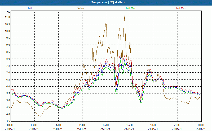The height and width of the screenshot is (132, 212).
Task: Click the chart title Temperatur [°C] skaliert
Action: tap(108, 2)
